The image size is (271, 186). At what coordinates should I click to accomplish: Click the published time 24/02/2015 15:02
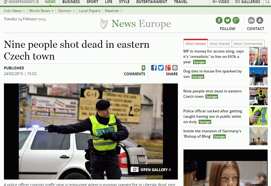point(20,74)
